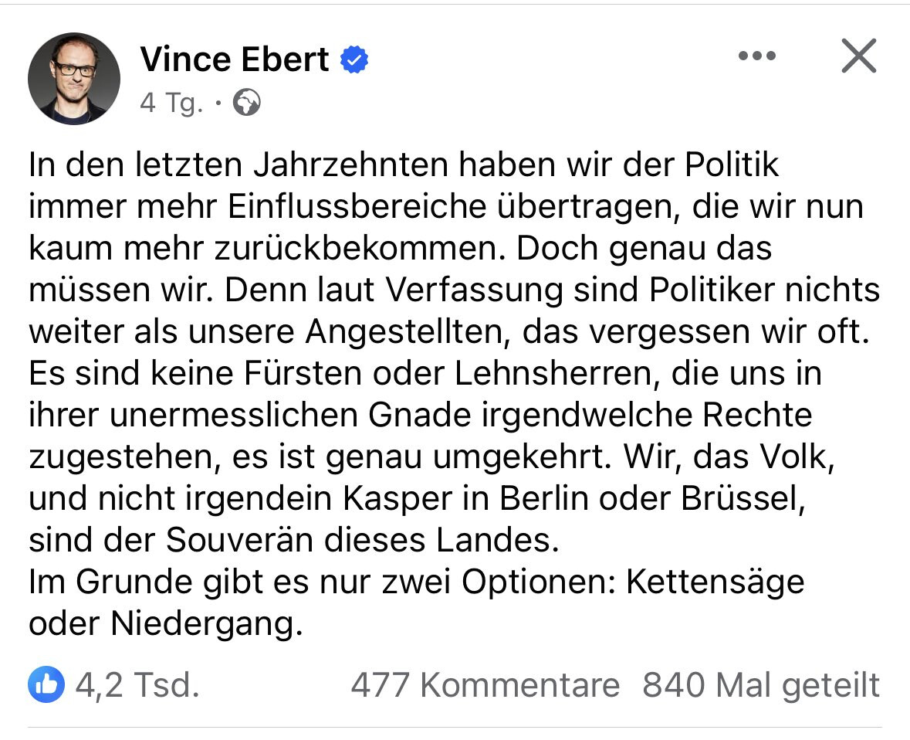Click the blue verified badge
Screen dimensions: 910x740
pyautogui.click(x=354, y=59)
